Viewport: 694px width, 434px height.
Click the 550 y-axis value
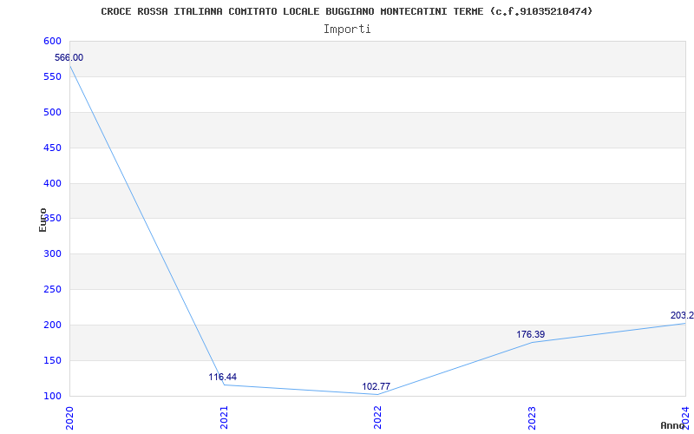click(52, 76)
